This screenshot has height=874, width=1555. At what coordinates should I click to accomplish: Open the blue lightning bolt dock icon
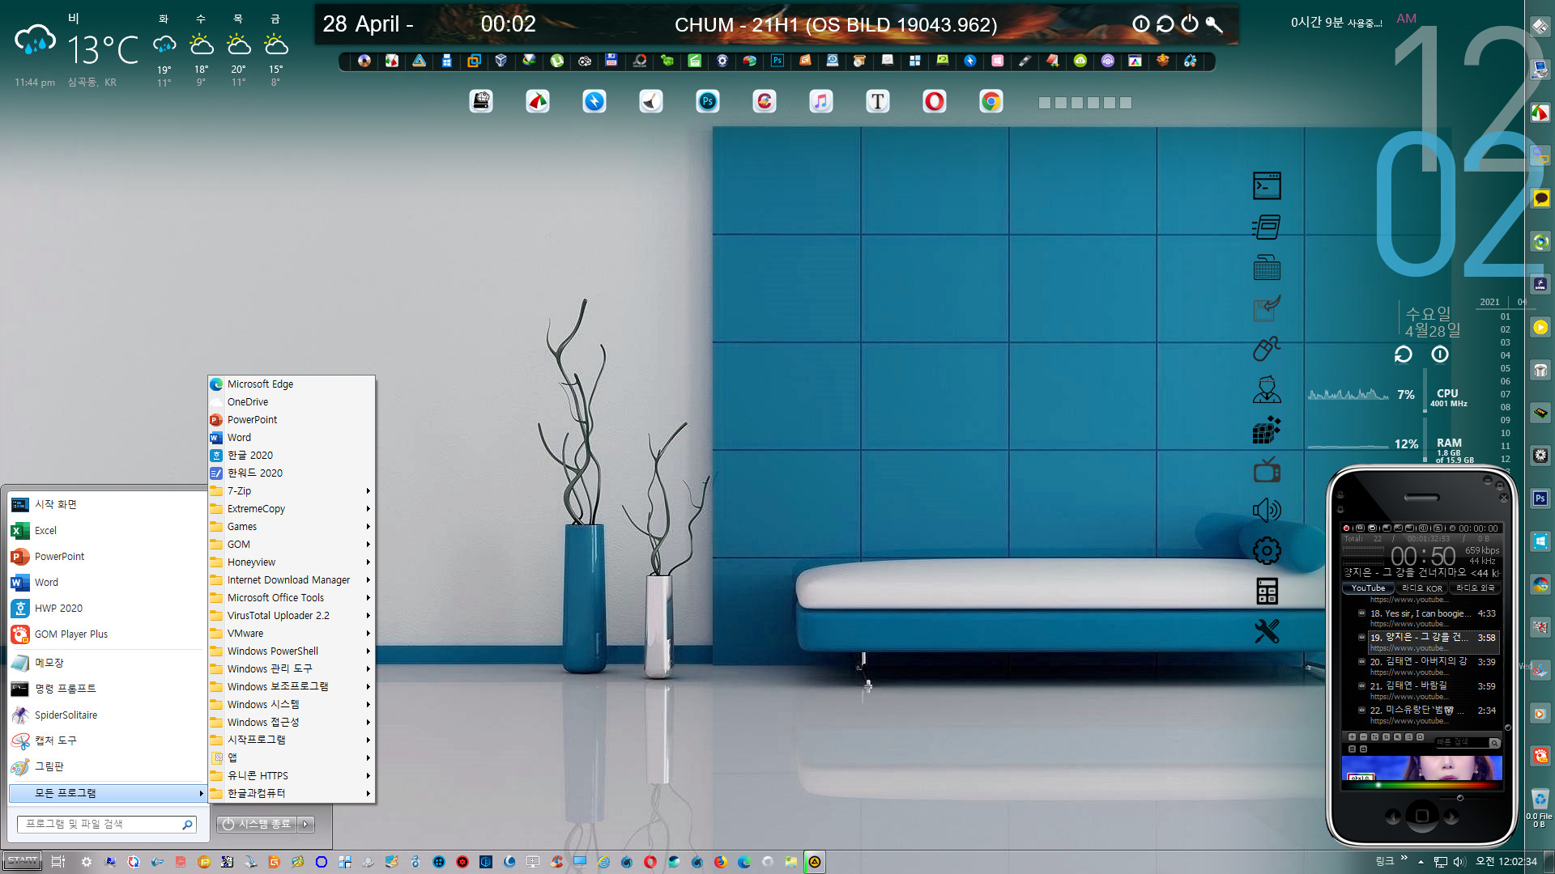click(x=594, y=101)
